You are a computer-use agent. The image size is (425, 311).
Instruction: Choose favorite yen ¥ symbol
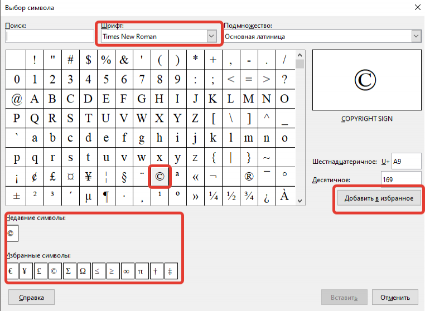pyautogui.click(x=26, y=271)
